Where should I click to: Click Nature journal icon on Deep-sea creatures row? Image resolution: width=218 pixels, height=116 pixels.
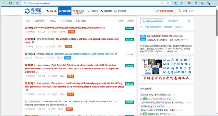35,54
